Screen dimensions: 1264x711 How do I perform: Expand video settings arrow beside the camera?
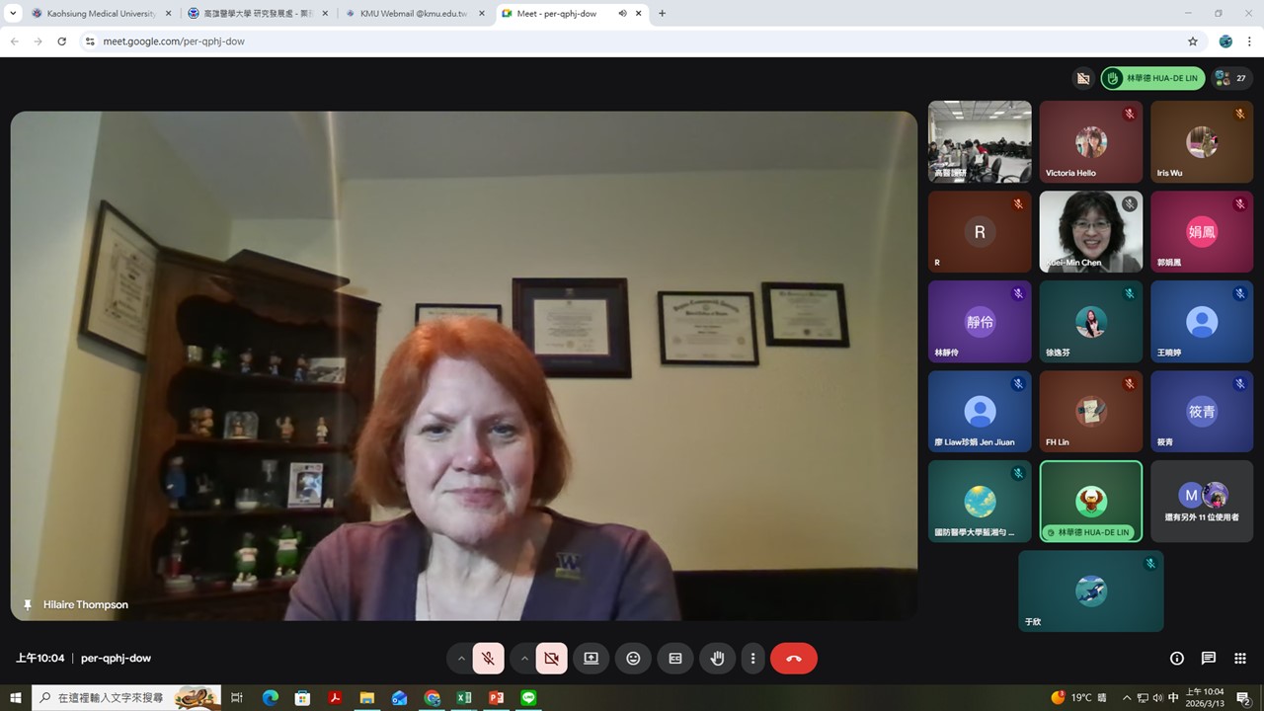pos(524,659)
